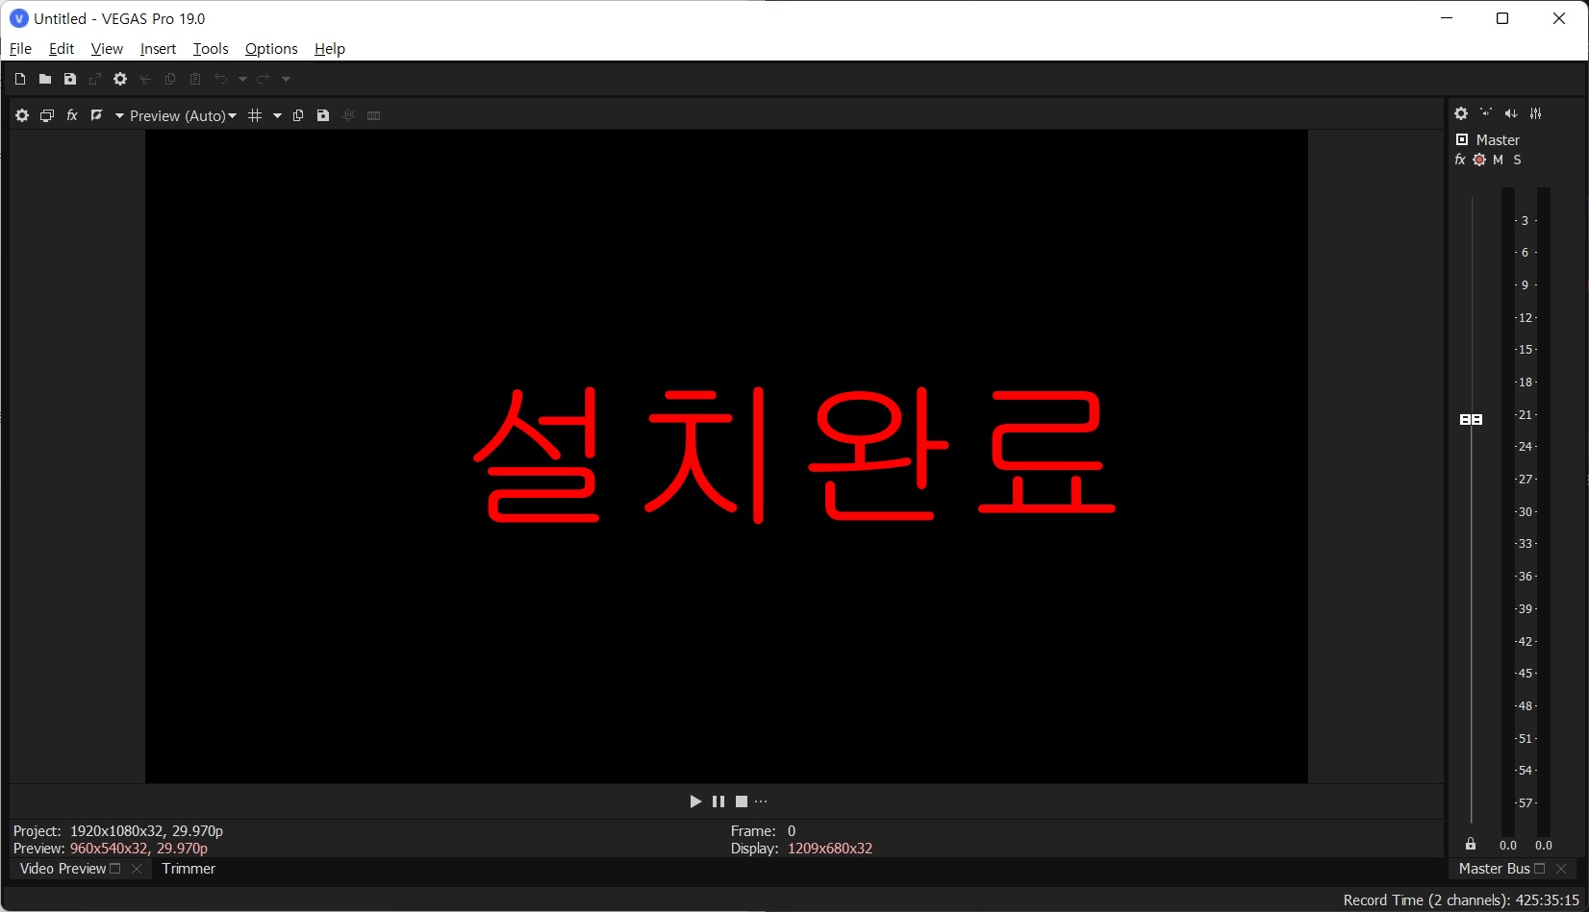
Task: Click the Insert FX icon on the Master bus
Action: tap(1459, 160)
